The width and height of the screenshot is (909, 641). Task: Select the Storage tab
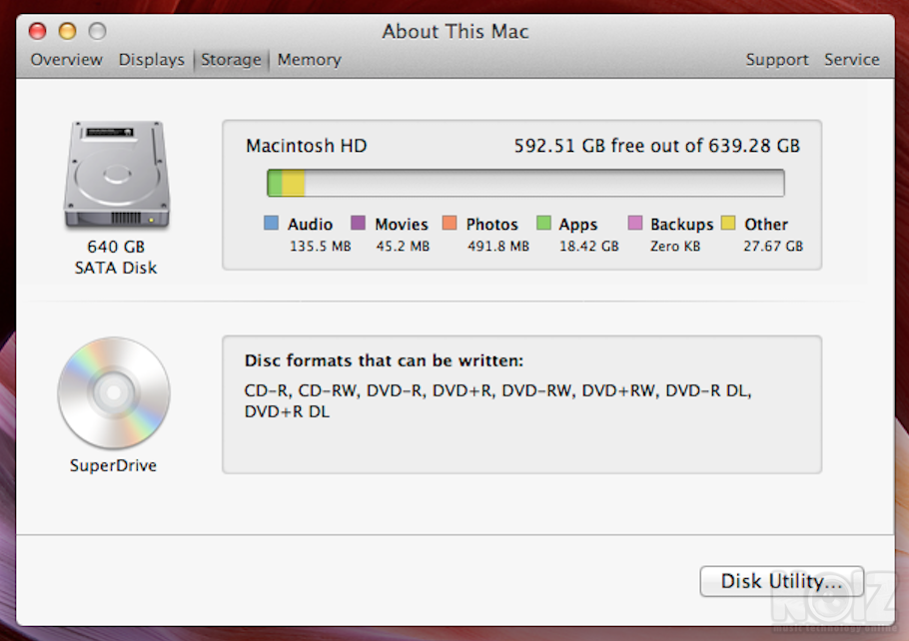pos(232,60)
